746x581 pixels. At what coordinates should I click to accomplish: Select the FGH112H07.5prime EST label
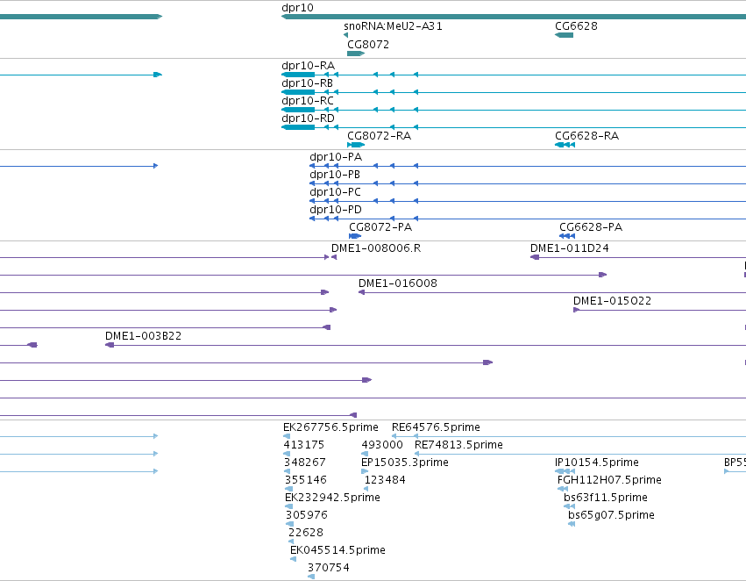point(609,481)
